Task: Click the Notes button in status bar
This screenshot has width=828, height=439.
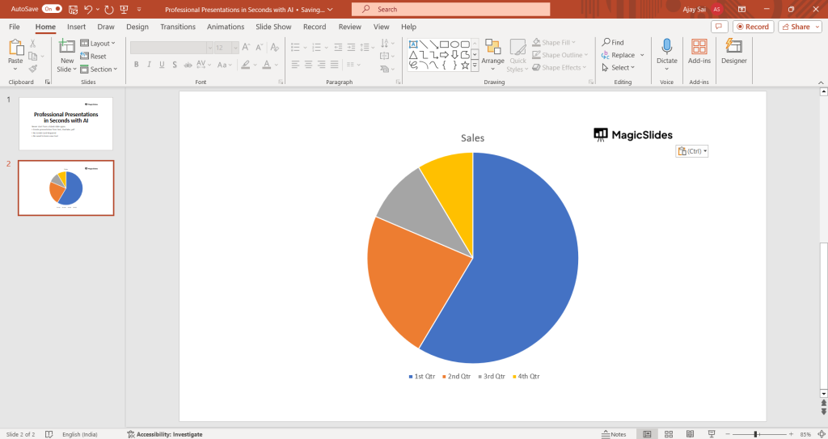Action: pyautogui.click(x=614, y=434)
